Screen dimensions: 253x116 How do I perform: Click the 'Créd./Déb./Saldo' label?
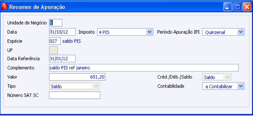[175, 77]
